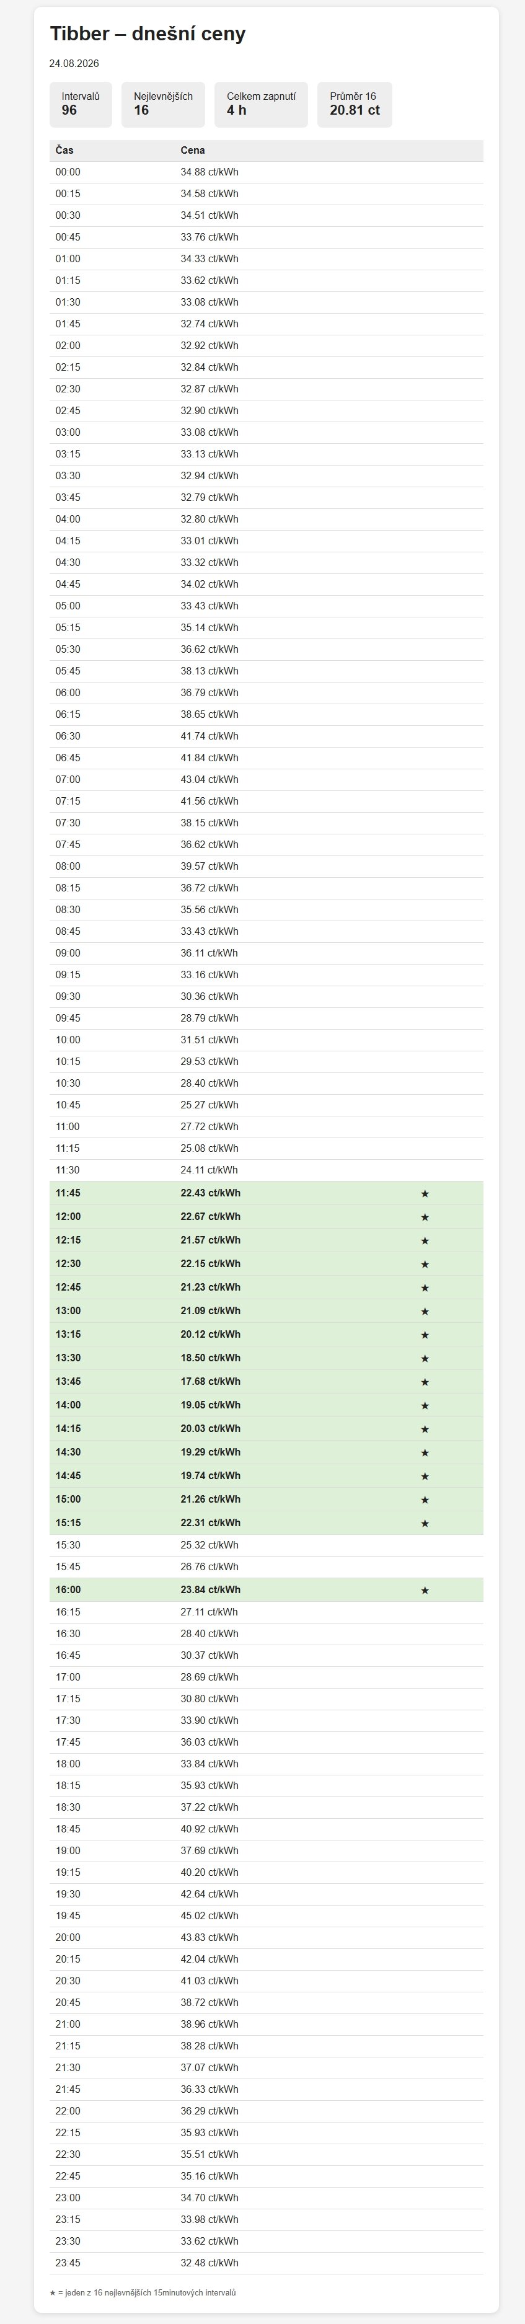Click the Průměr 16 summary card
525x2324 pixels.
pyautogui.click(x=355, y=105)
